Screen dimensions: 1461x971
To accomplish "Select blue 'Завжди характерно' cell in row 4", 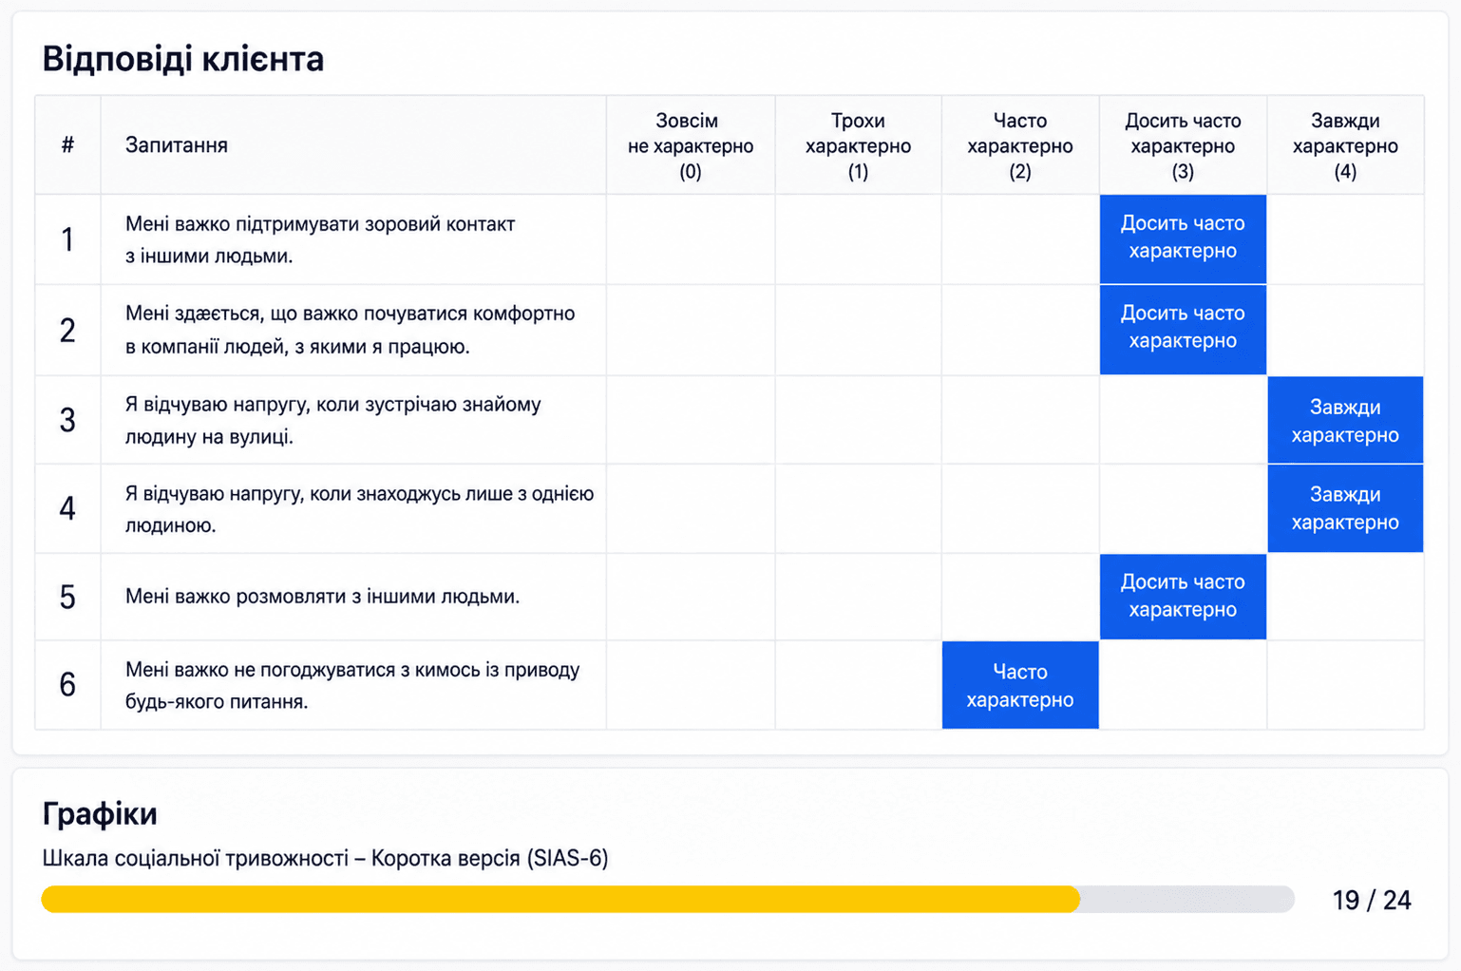I will click(x=1345, y=508).
